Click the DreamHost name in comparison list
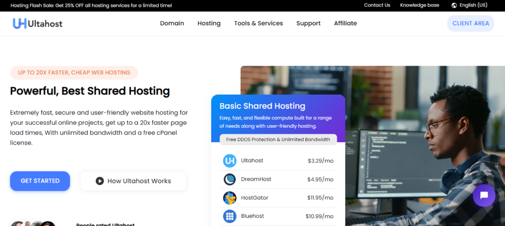 pos(256,179)
